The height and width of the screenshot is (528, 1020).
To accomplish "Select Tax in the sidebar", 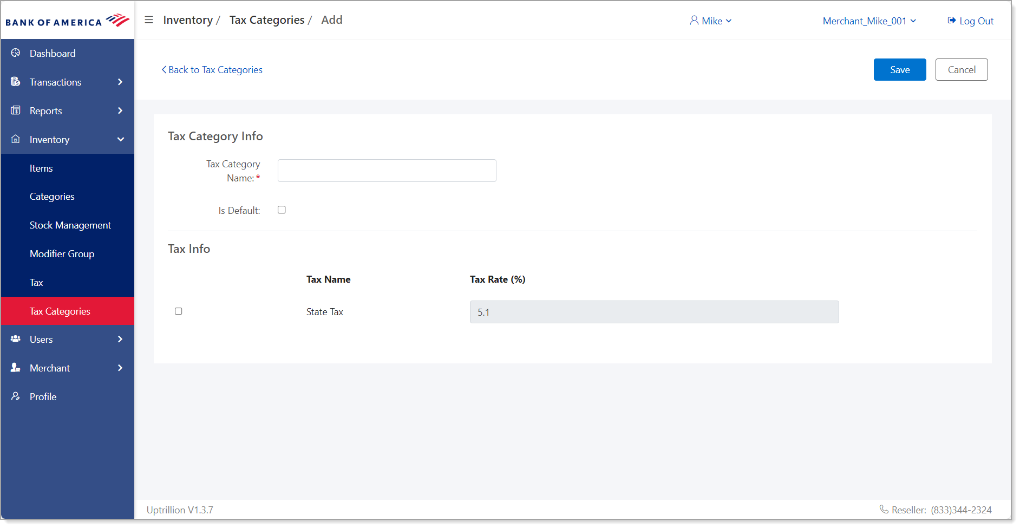I will pyautogui.click(x=68, y=282).
